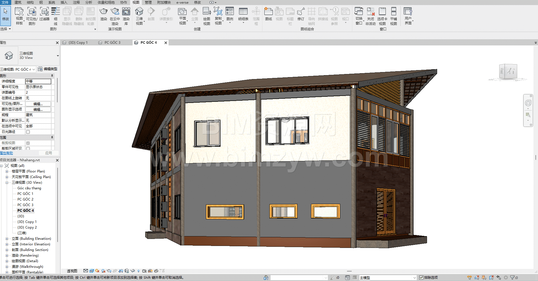Click the 三维视图 3D view house icon
538x281 pixels.
[x=139, y=12]
